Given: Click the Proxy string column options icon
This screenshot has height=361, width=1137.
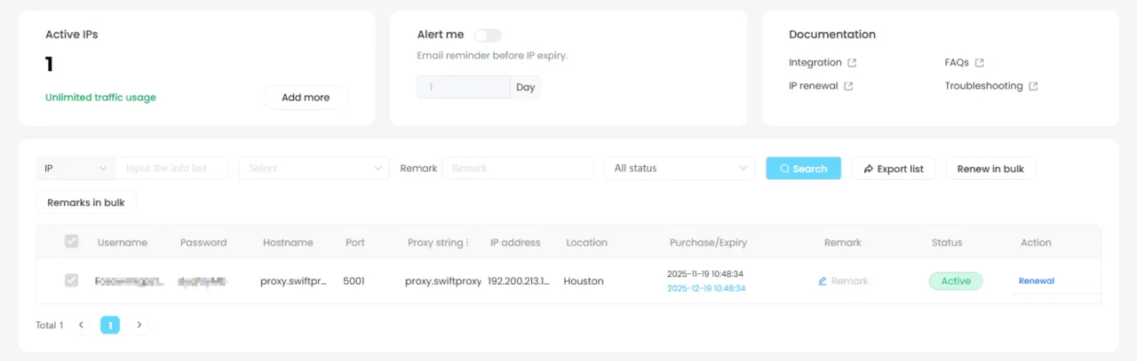Looking at the screenshot, I should (x=468, y=243).
